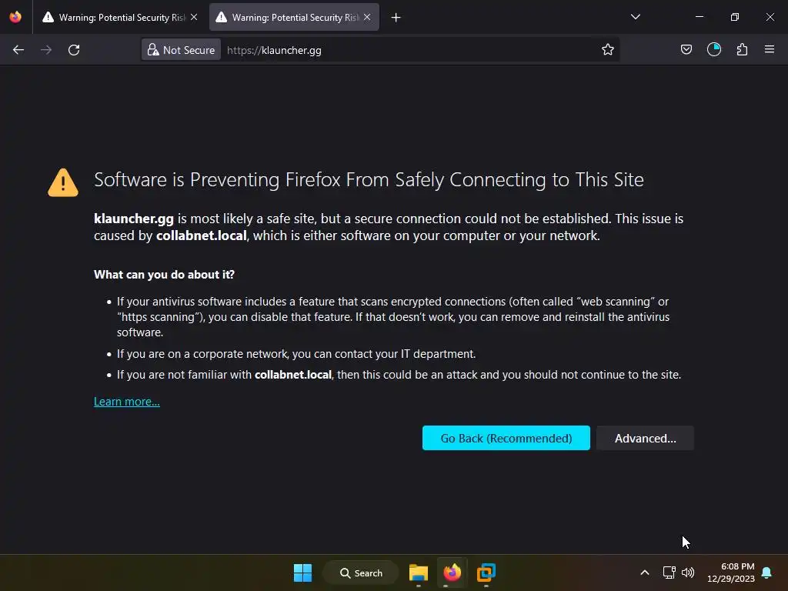Open the Windows Start menu
Image resolution: width=788 pixels, height=591 pixels.
(x=302, y=573)
